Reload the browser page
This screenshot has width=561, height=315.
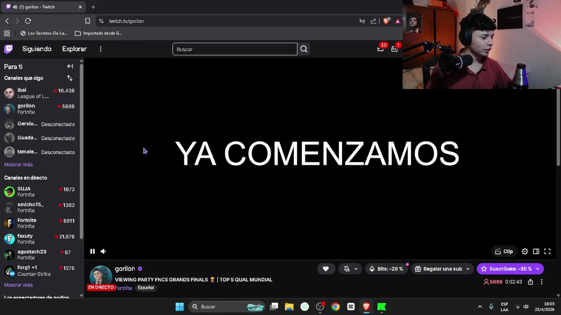pyautogui.click(x=28, y=21)
